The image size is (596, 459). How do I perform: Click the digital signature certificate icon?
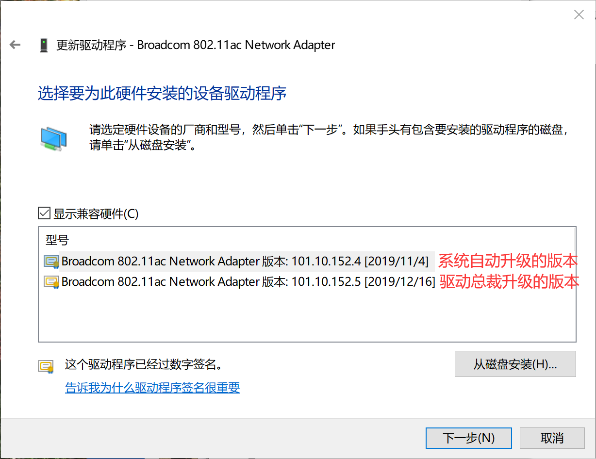46,366
